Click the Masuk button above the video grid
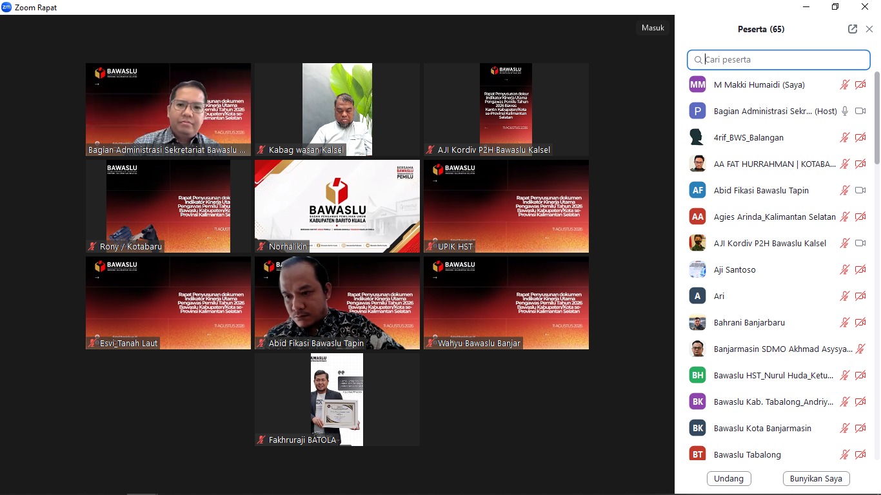Image resolution: width=881 pixels, height=495 pixels. [x=653, y=28]
